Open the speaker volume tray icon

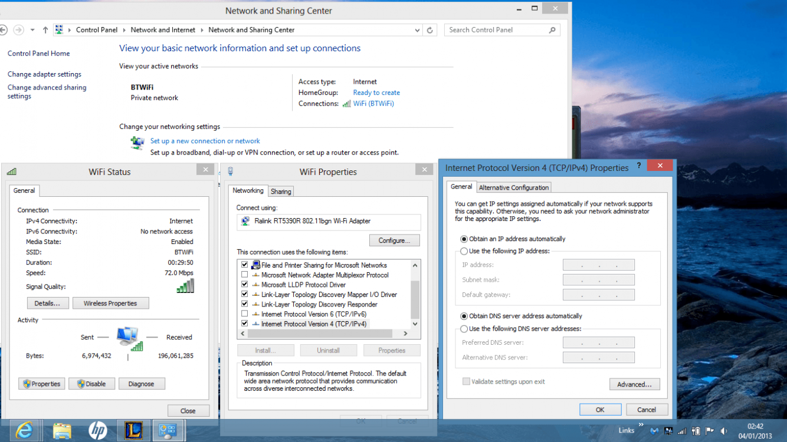point(724,431)
